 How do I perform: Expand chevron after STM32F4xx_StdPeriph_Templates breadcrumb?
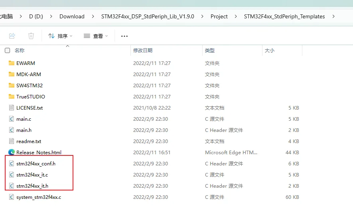pos(333,16)
